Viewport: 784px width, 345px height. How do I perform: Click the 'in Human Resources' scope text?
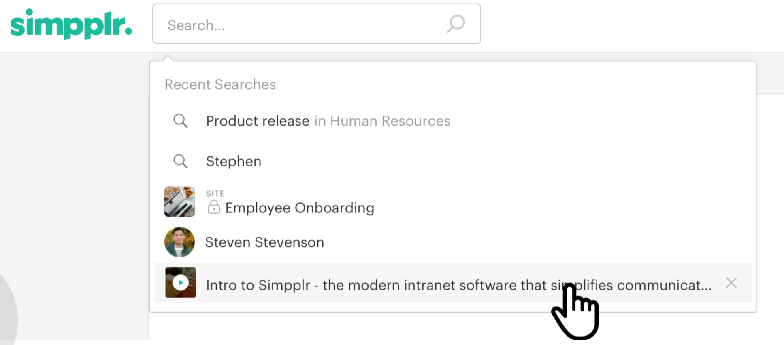(382, 121)
